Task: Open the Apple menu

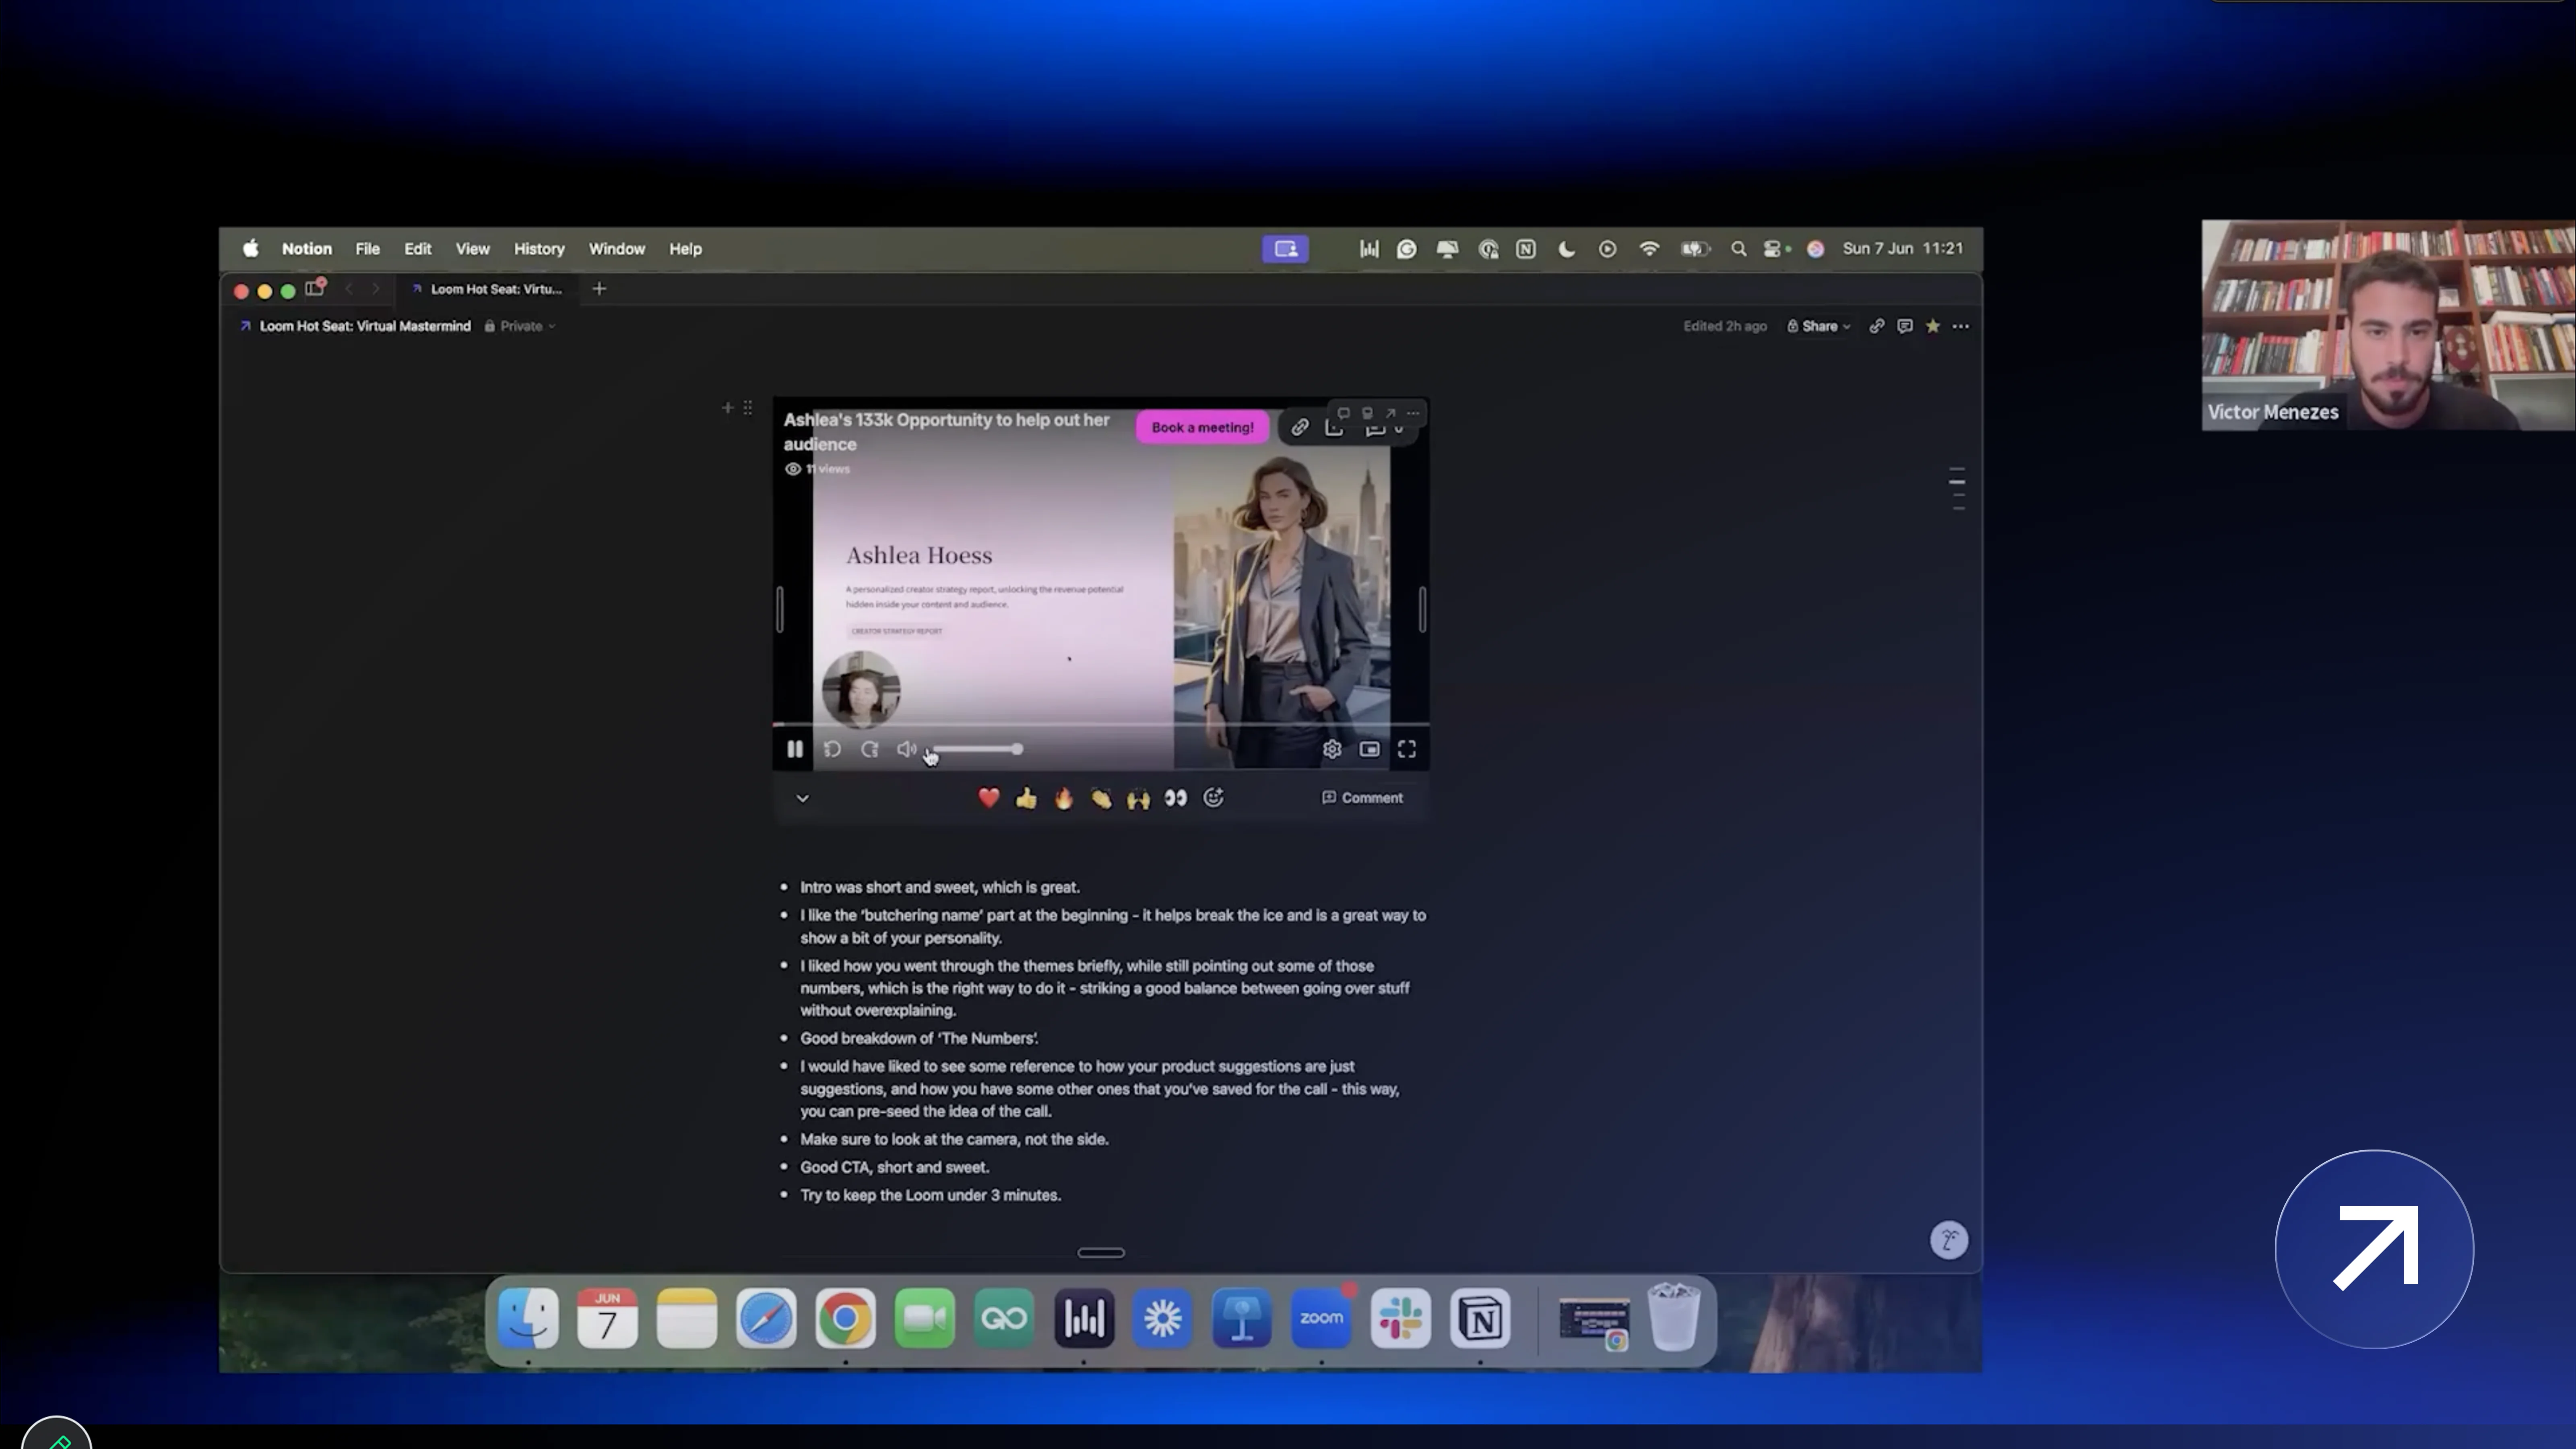Action: pos(250,249)
